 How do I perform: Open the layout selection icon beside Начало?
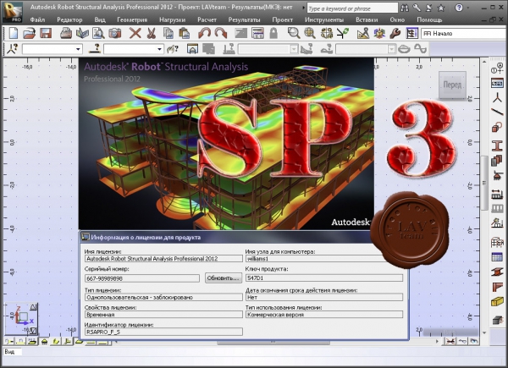[x=412, y=33]
